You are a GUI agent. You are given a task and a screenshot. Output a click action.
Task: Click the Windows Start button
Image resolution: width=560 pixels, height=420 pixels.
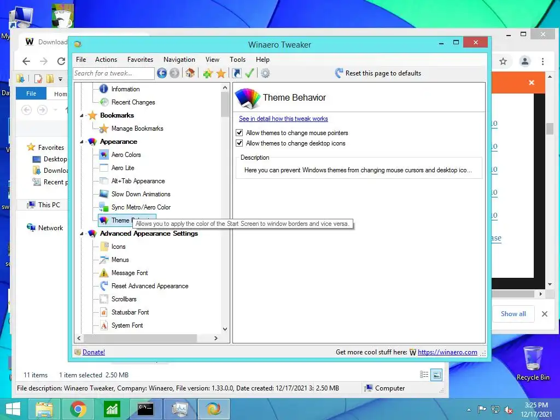[x=13, y=409]
